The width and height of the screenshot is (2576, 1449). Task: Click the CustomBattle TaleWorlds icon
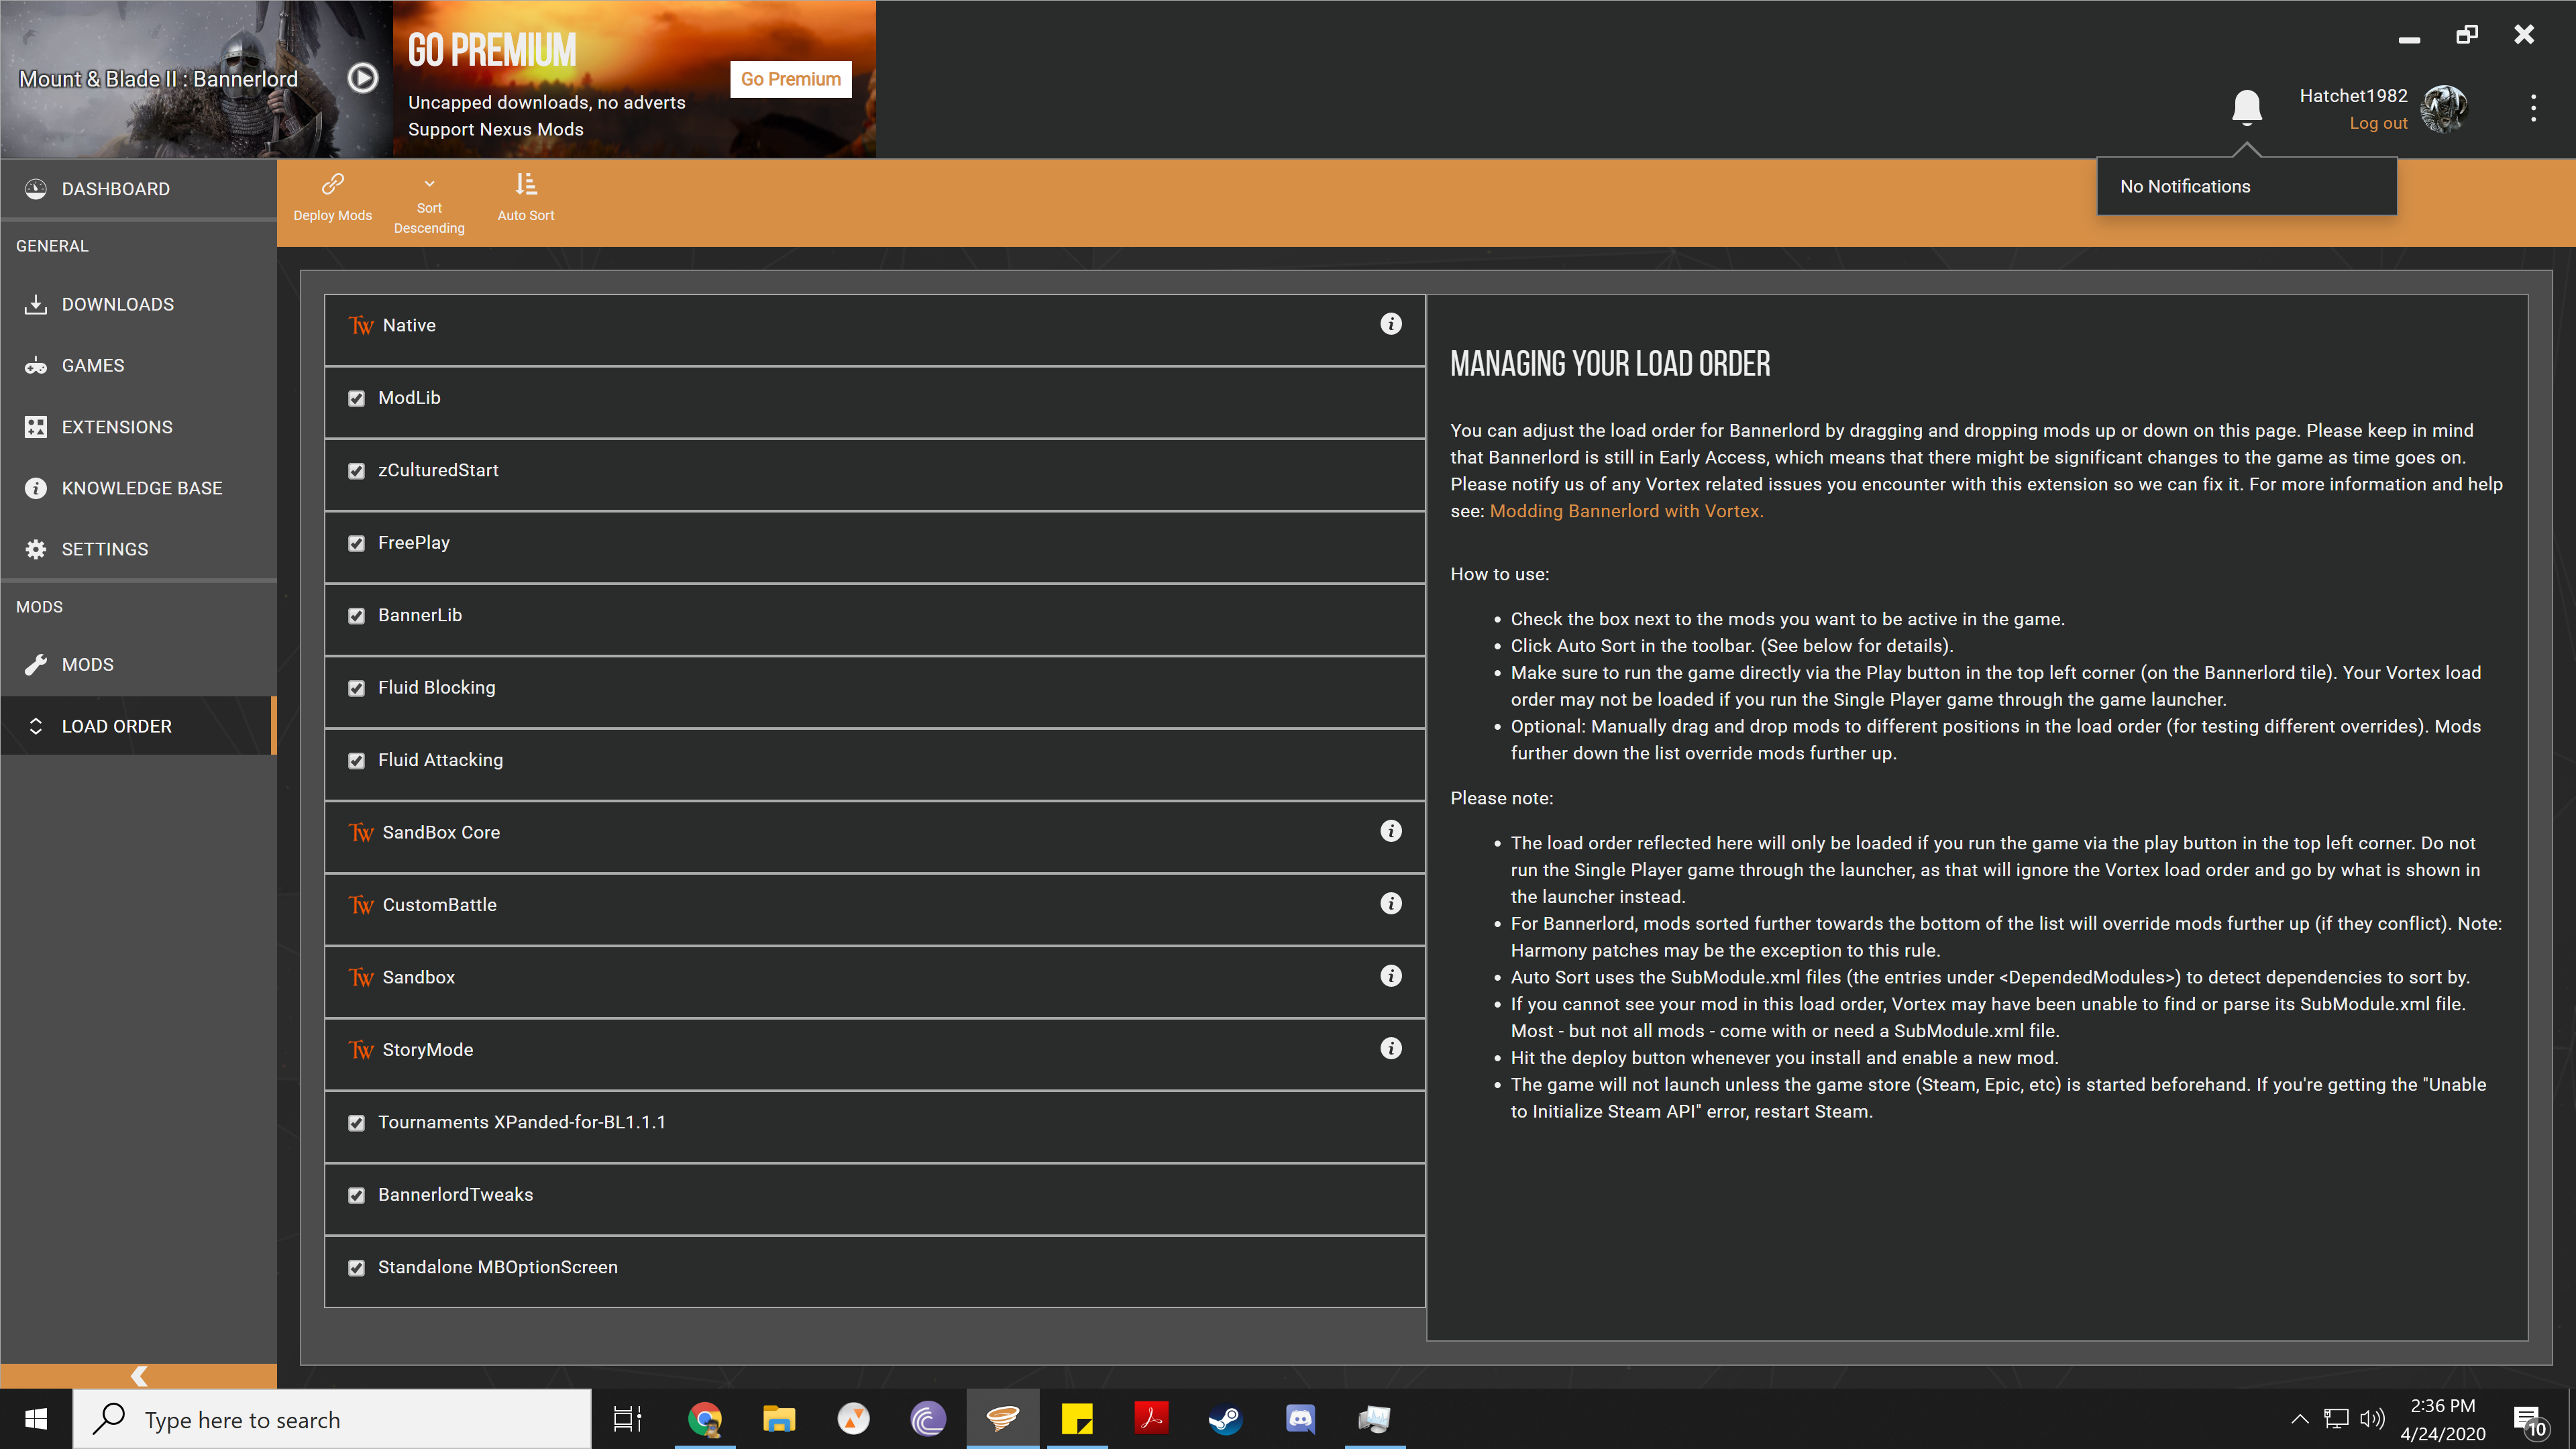pyautogui.click(x=361, y=905)
